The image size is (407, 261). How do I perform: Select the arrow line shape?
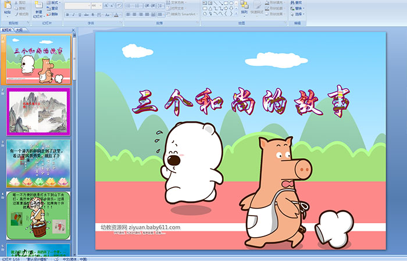tap(220, 3)
